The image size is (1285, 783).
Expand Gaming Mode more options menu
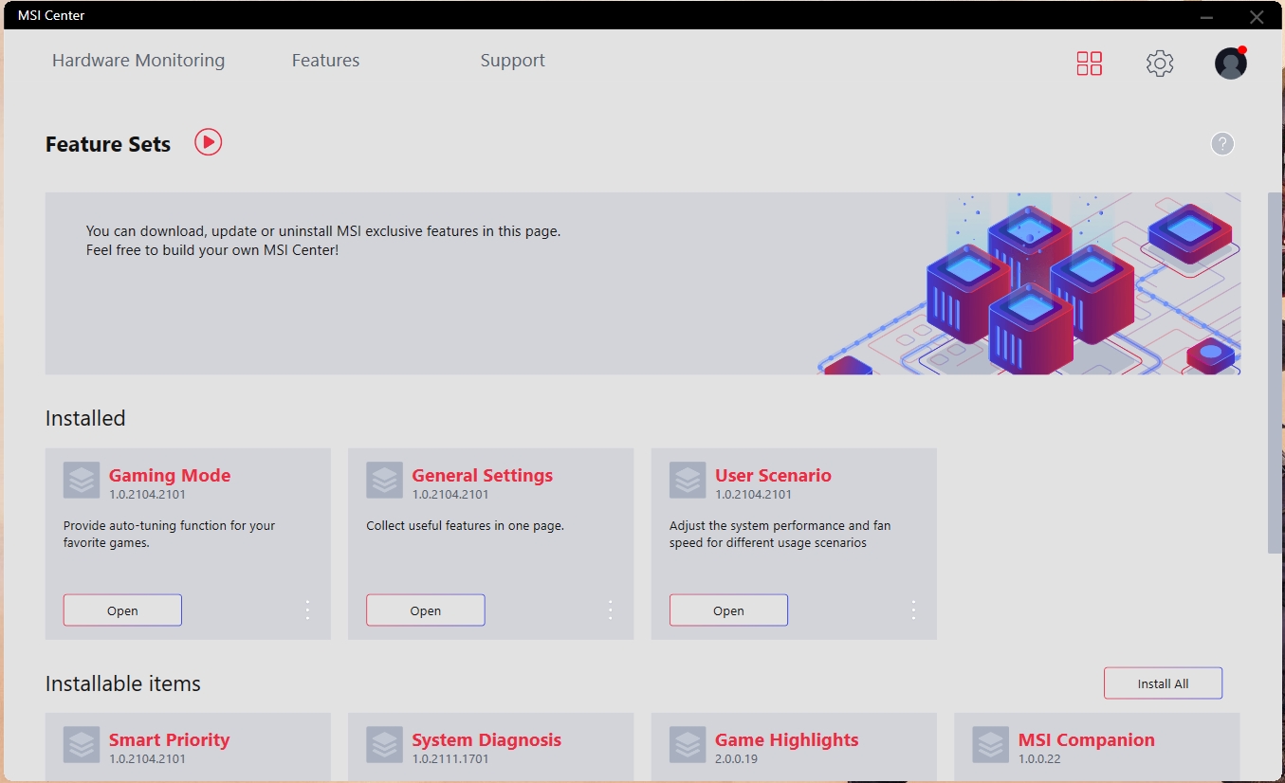(307, 610)
